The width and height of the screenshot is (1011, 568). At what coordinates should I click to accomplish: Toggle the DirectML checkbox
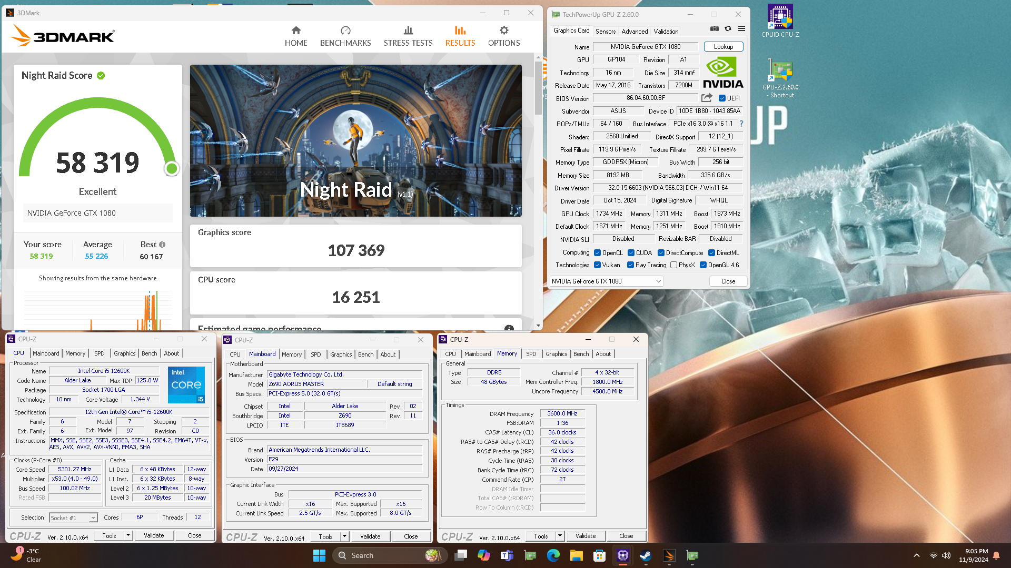tap(711, 253)
